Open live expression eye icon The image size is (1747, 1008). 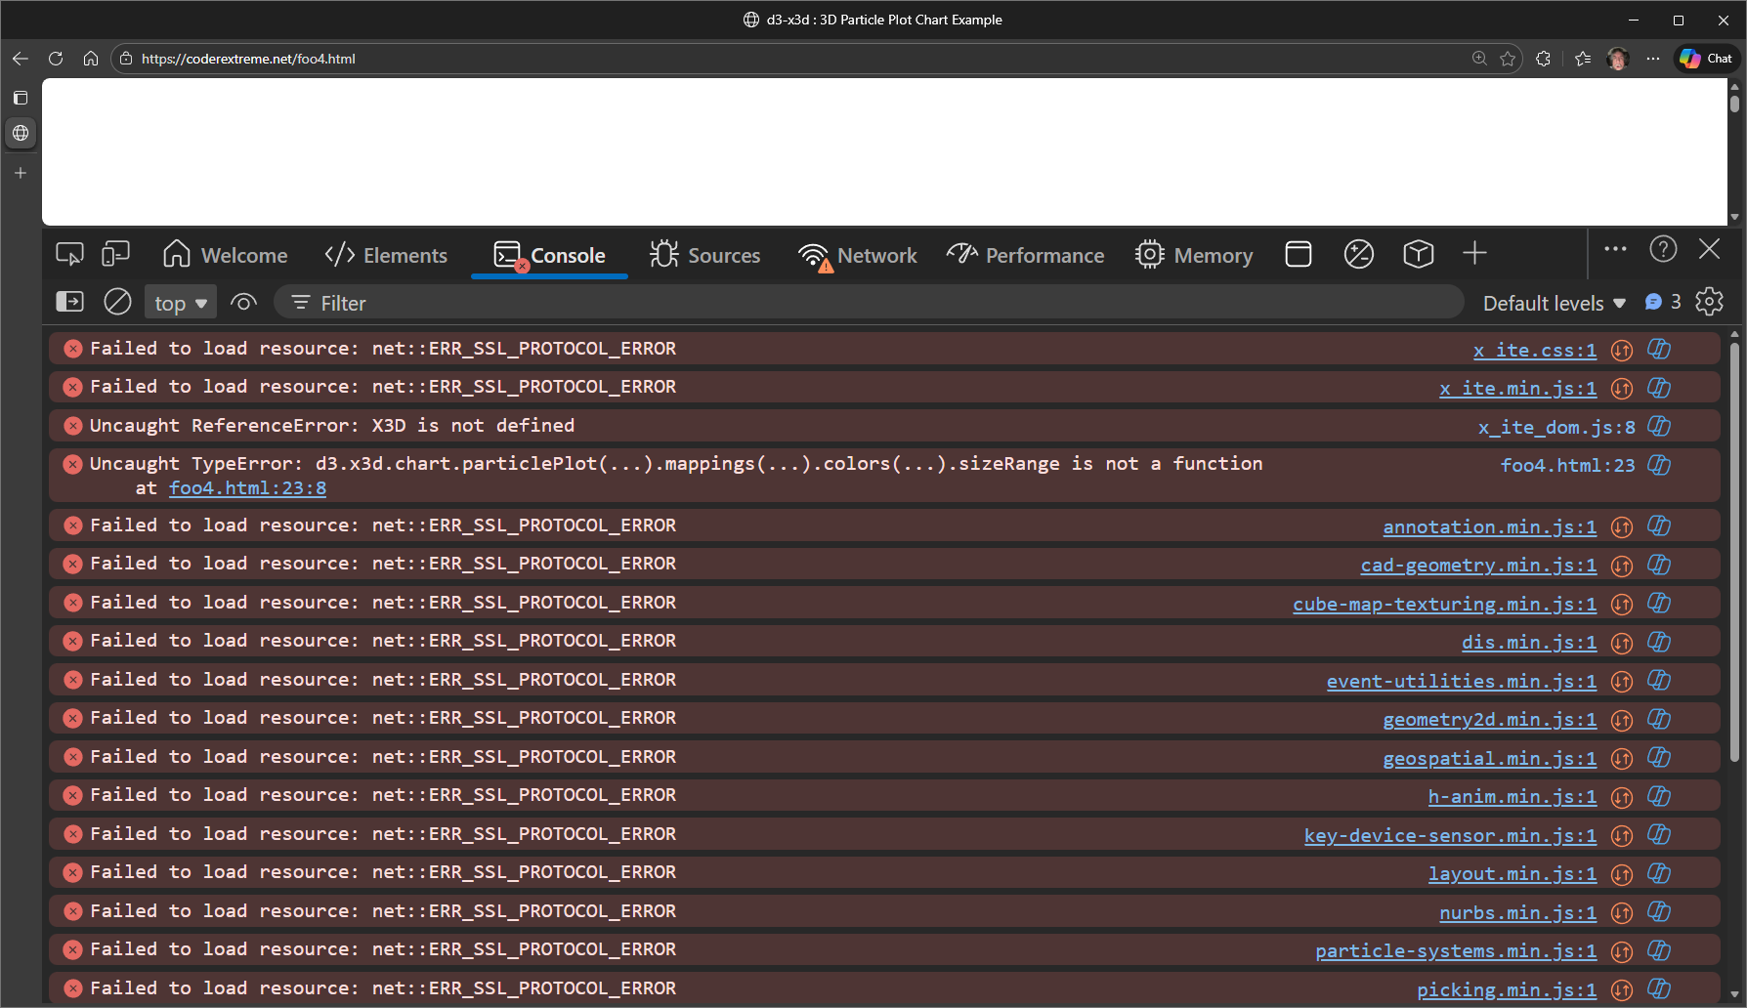[x=243, y=303]
